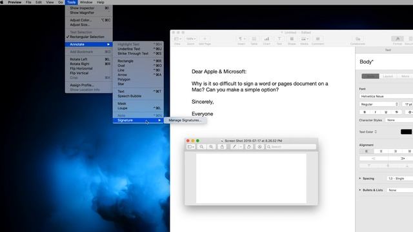Open the Help menu in menu bar
The height and width of the screenshot is (232, 413).
pyautogui.click(x=101, y=3)
